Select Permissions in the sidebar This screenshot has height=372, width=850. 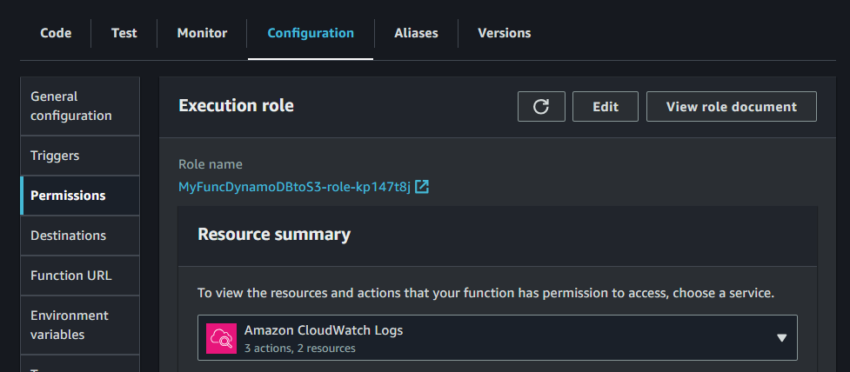pyautogui.click(x=80, y=196)
